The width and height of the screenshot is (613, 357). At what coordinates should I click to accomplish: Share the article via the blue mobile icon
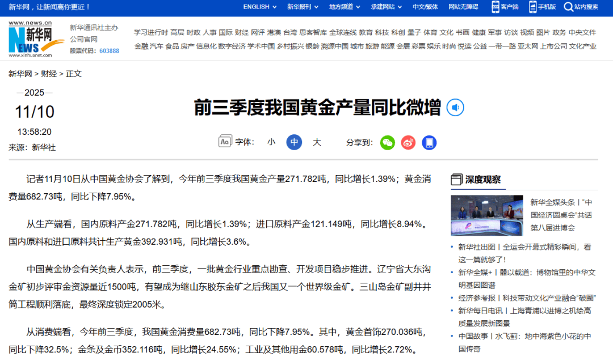429,143
